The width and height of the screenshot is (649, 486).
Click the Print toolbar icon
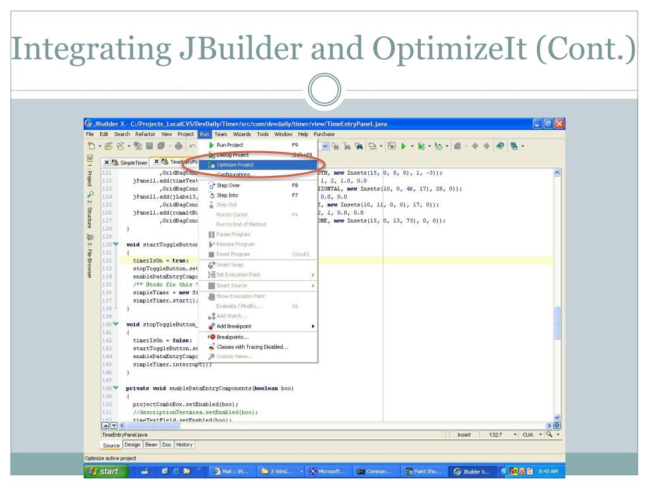(179, 146)
